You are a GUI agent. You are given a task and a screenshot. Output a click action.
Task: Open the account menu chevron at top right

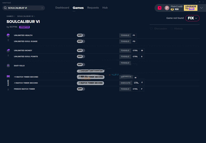point(202,8)
